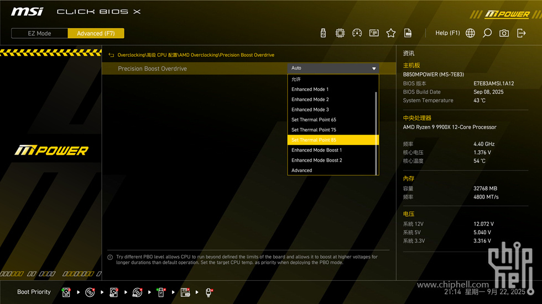
Task: Click the CPU chip icon in the toolbar
Action: point(340,33)
